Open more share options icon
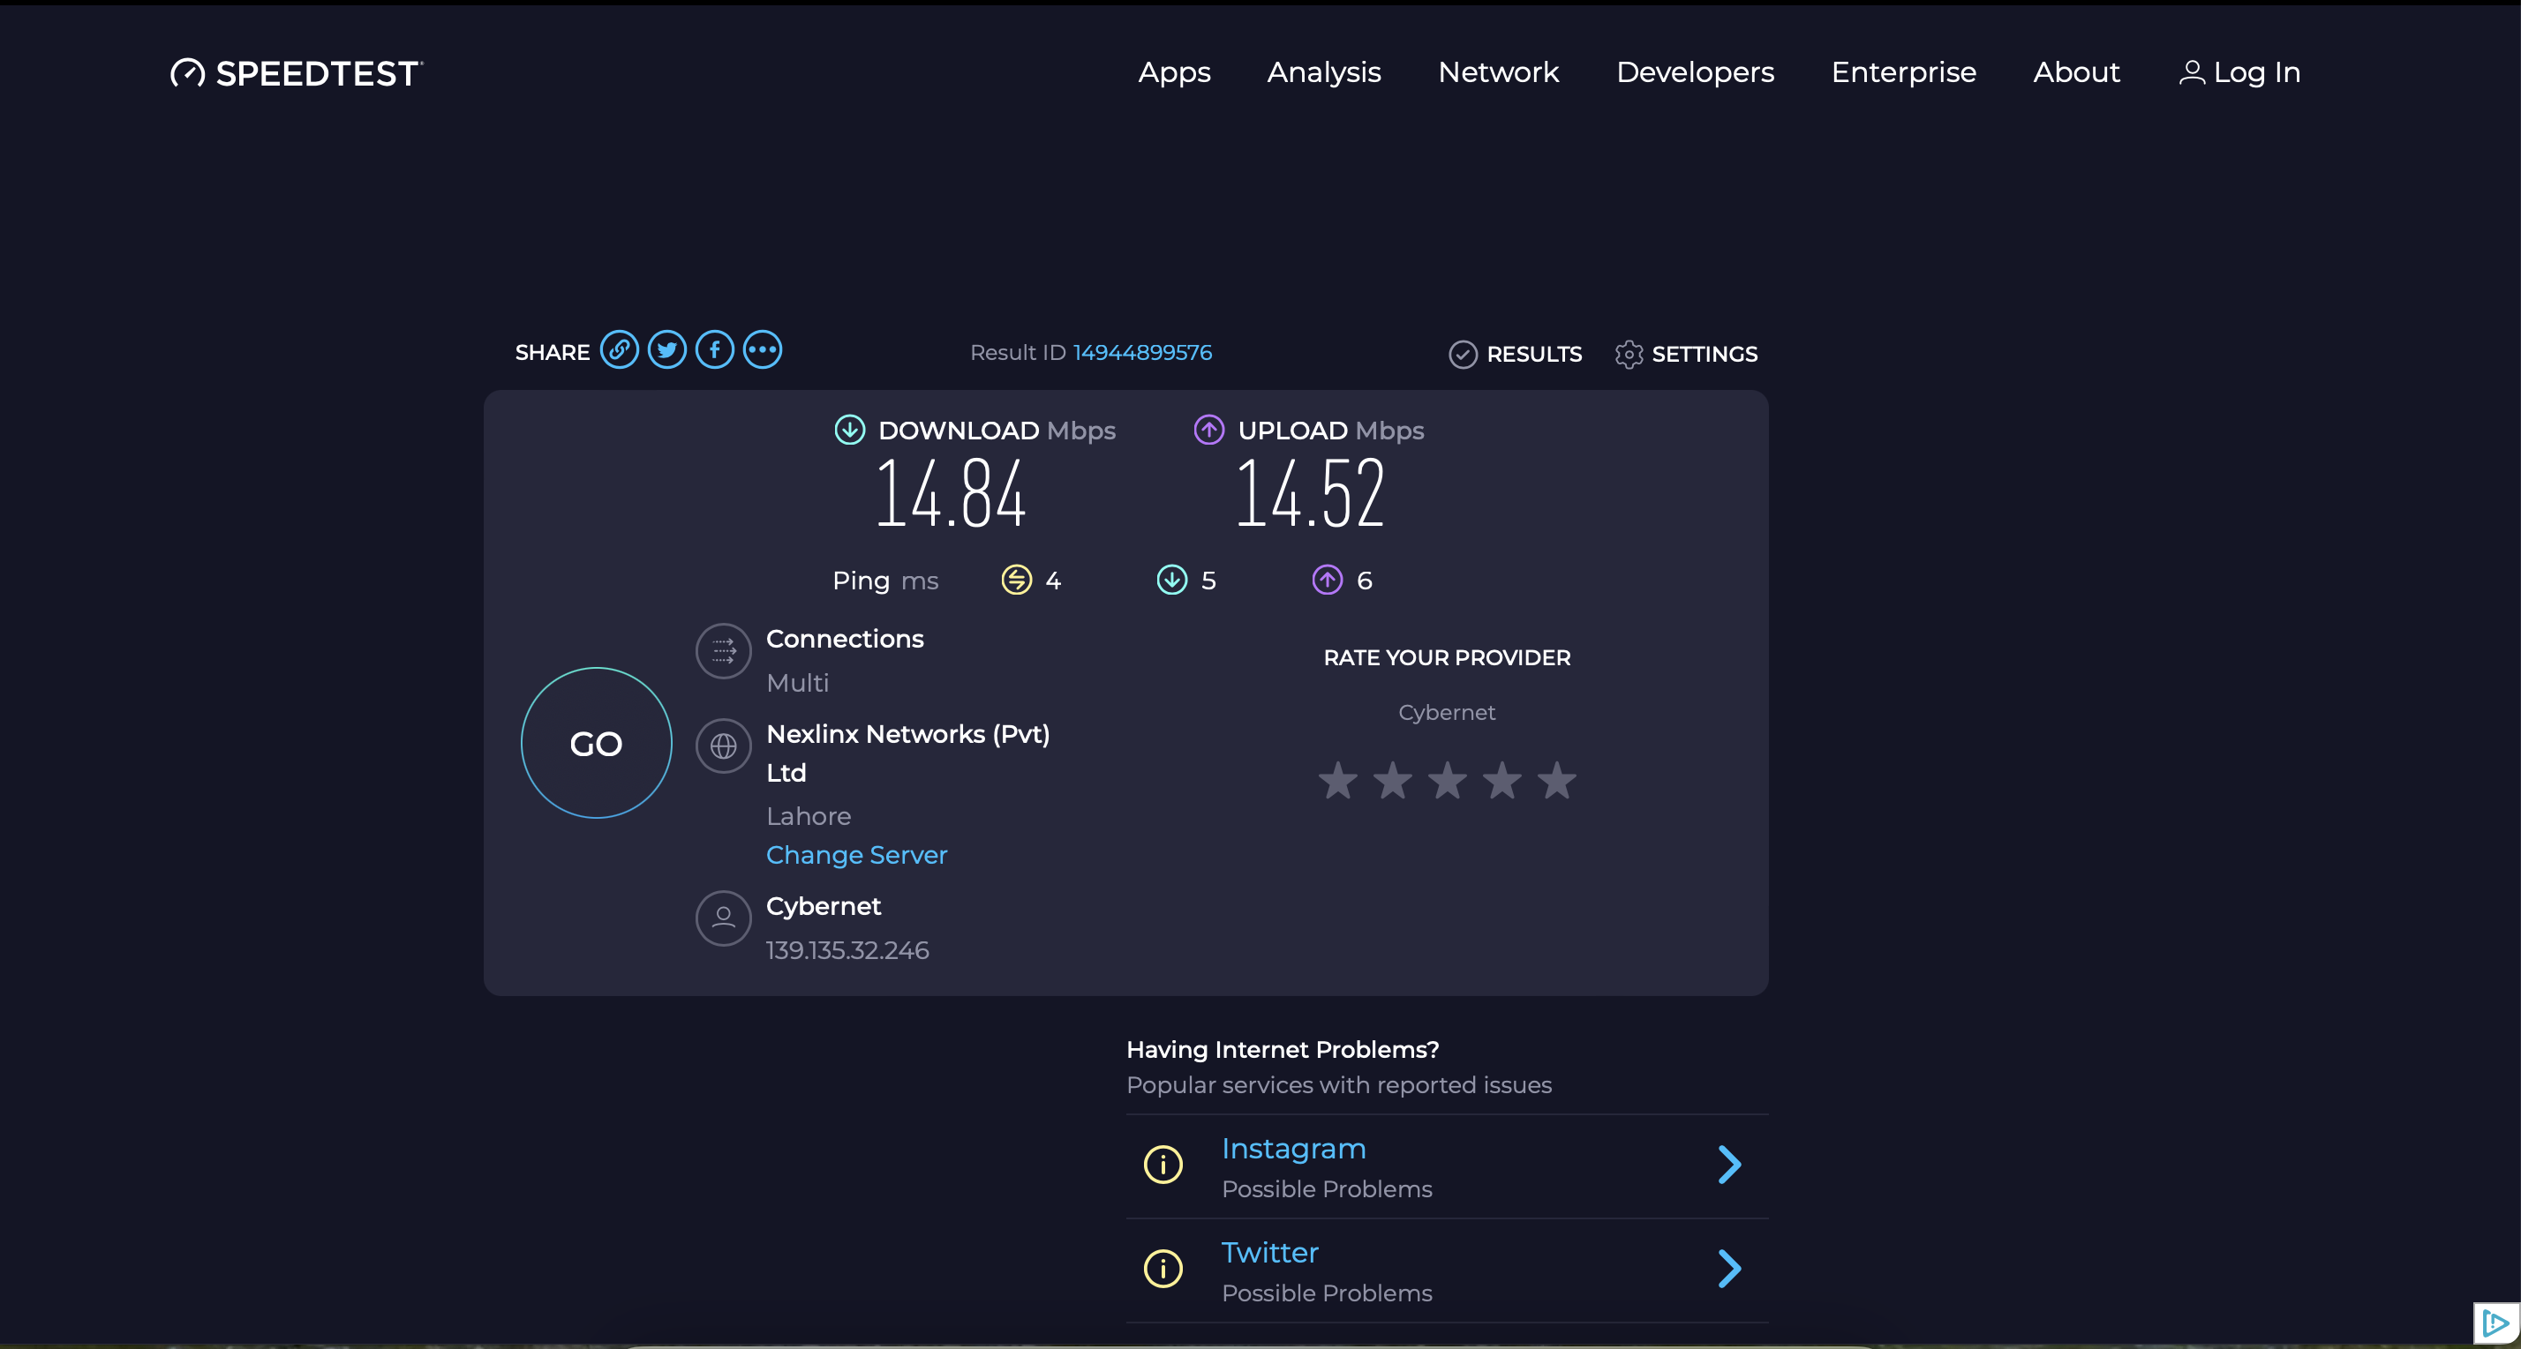 [x=763, y=350]
